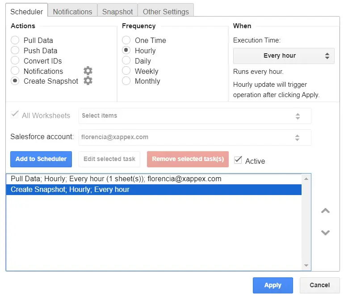Click the Add to Scheduler button
Viewport: 344px width, 306px height.
coord(41,159)
